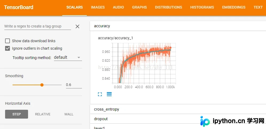Uncheck Ignore outliers in chart scaling

(7, 48)
